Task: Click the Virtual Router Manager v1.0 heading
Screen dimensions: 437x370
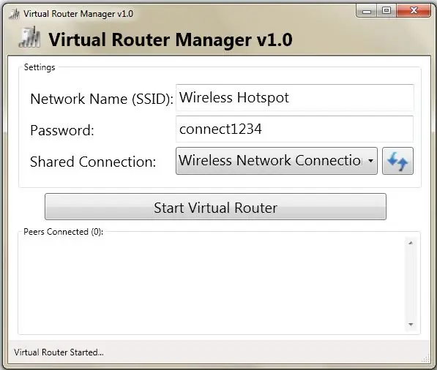Action: 171,39
